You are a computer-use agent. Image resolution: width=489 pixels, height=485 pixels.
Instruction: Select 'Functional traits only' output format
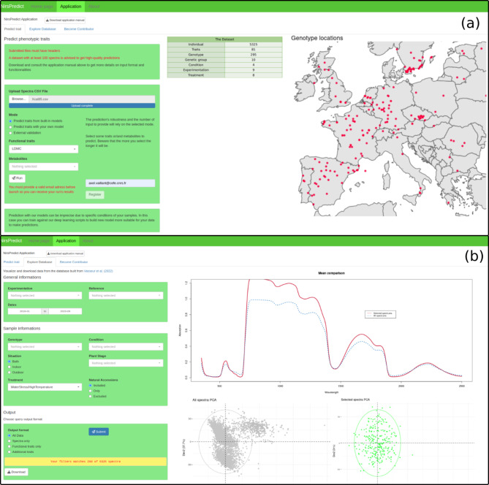click(x=10, y=446)
